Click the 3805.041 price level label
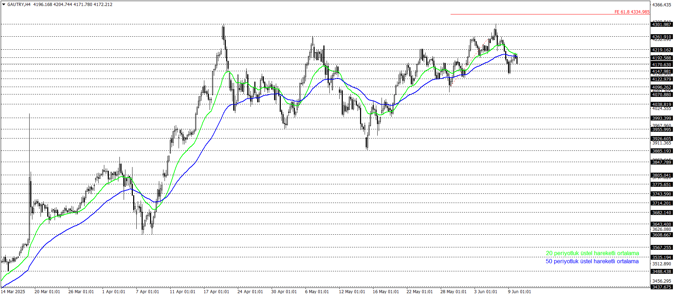675x296 pixels. pos(662,175)
